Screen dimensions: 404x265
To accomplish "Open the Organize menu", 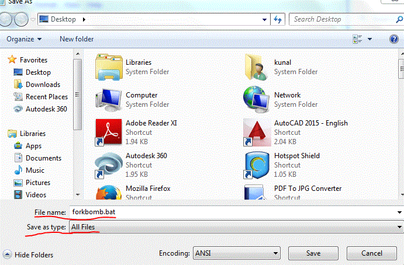I will pos(24,39).
